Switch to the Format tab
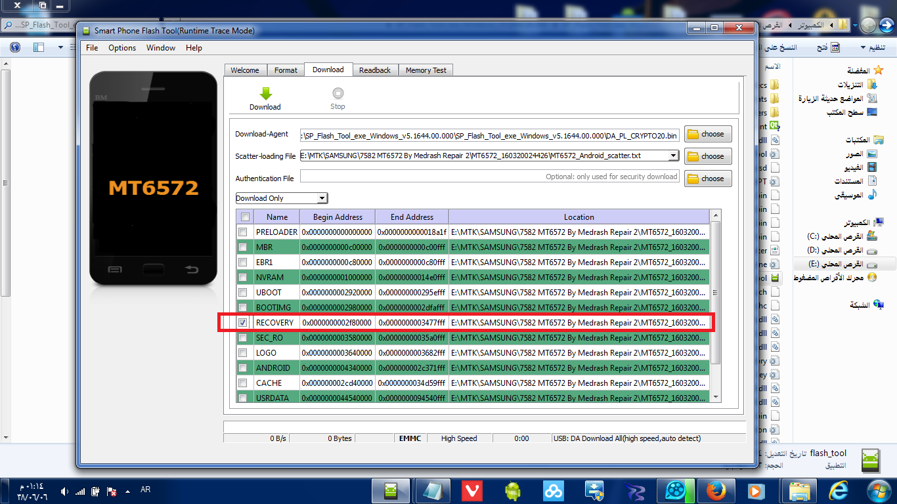The width and height of the screenshot is (897, 504). click(286, 70)
